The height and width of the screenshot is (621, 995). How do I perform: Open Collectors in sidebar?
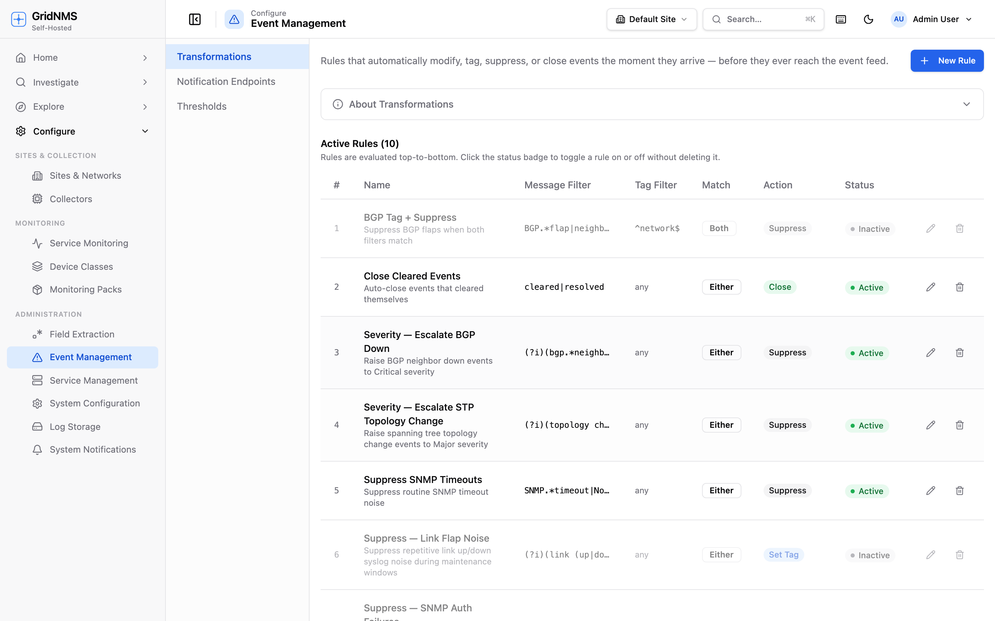(83, 199)
